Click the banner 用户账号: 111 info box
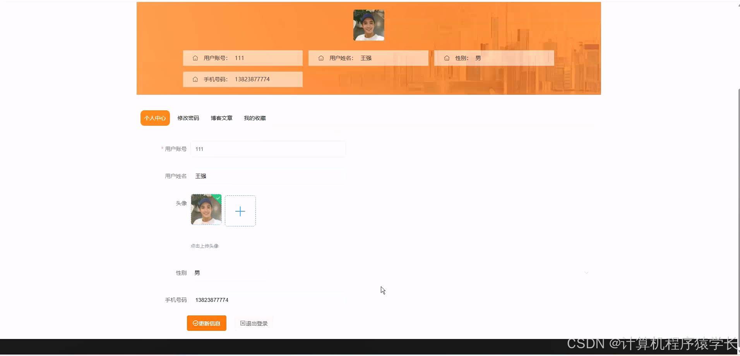The image size is (740, 356). point(243,58)
